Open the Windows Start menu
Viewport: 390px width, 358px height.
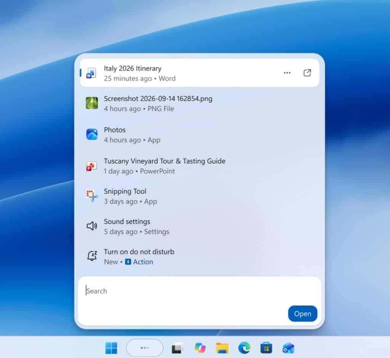point(111,348)
